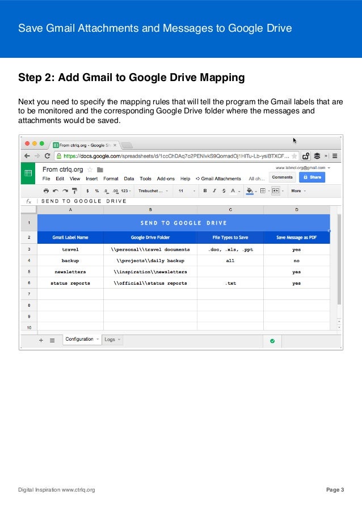
Task: Toggle strikethrough formatting
Action: point(224,191)
